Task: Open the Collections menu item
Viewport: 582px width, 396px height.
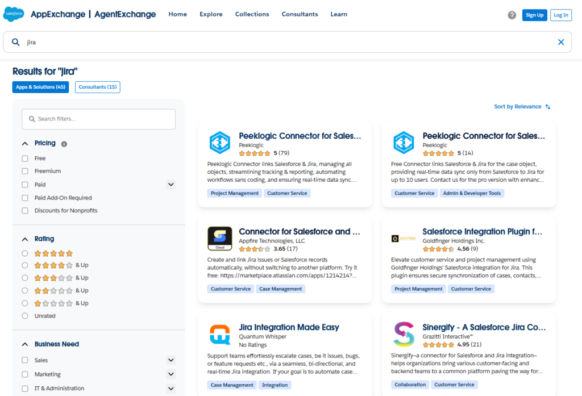Action: pos(252,14)
